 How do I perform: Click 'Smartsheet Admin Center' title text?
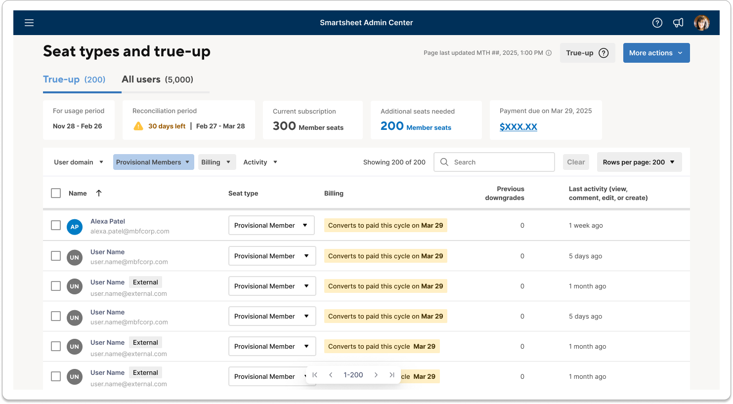click(x=366, y=23)
